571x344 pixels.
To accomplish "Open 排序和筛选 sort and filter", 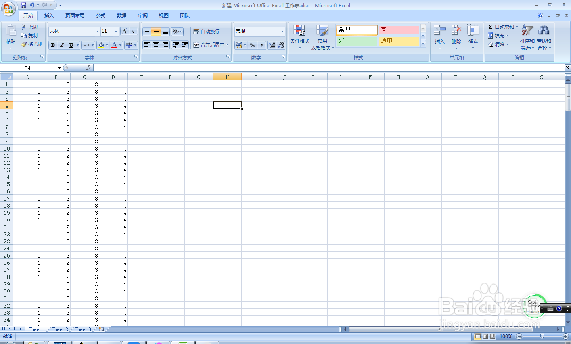I will pos(527,36).
